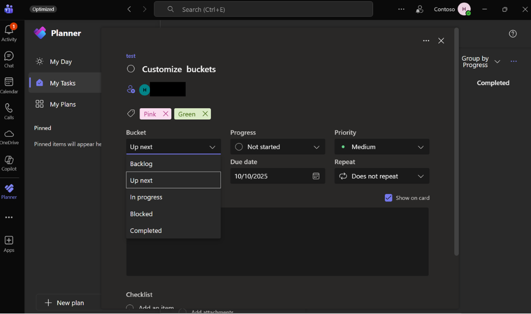Open the Calendar app
Screen dimensions: 531x314
(x=9, y=85)
